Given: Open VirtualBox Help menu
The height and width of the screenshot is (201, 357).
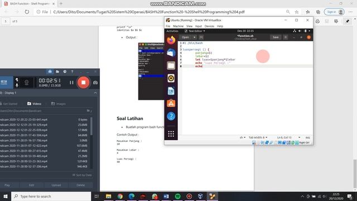Looking at the screenshot, I should coord(220,26).
